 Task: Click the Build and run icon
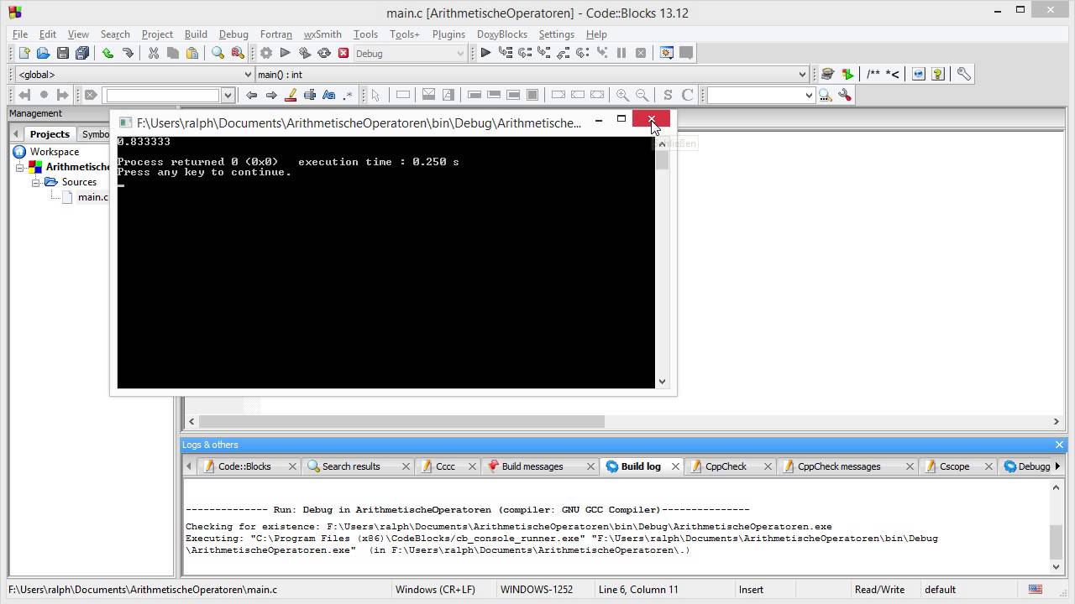pyautogui.click(x=304, y=53)
